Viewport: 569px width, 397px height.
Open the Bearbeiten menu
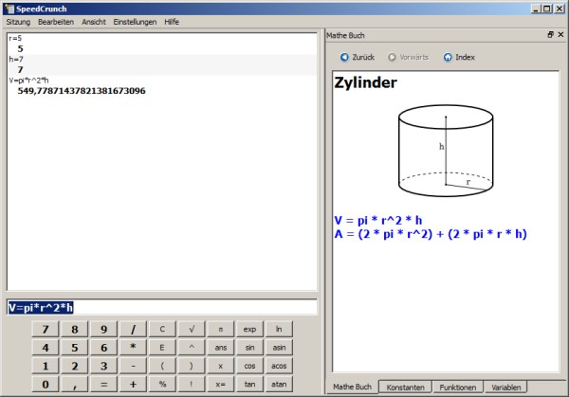(56, 22)
